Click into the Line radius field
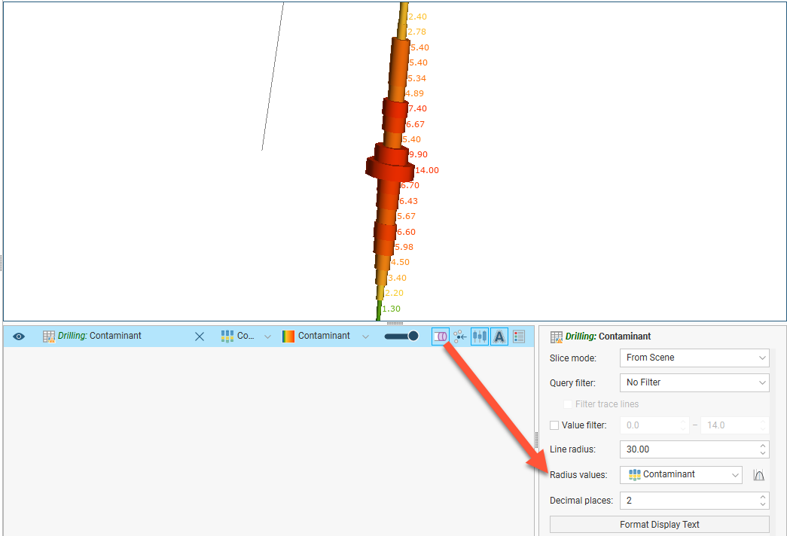787x536 pixels. [688, 449]
